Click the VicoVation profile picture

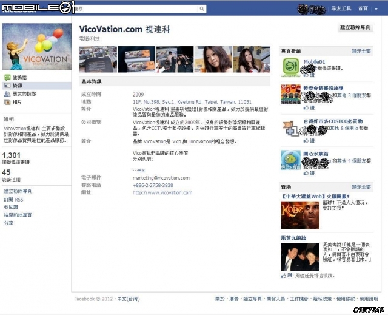pyautogui.click(x=36, y=47)
